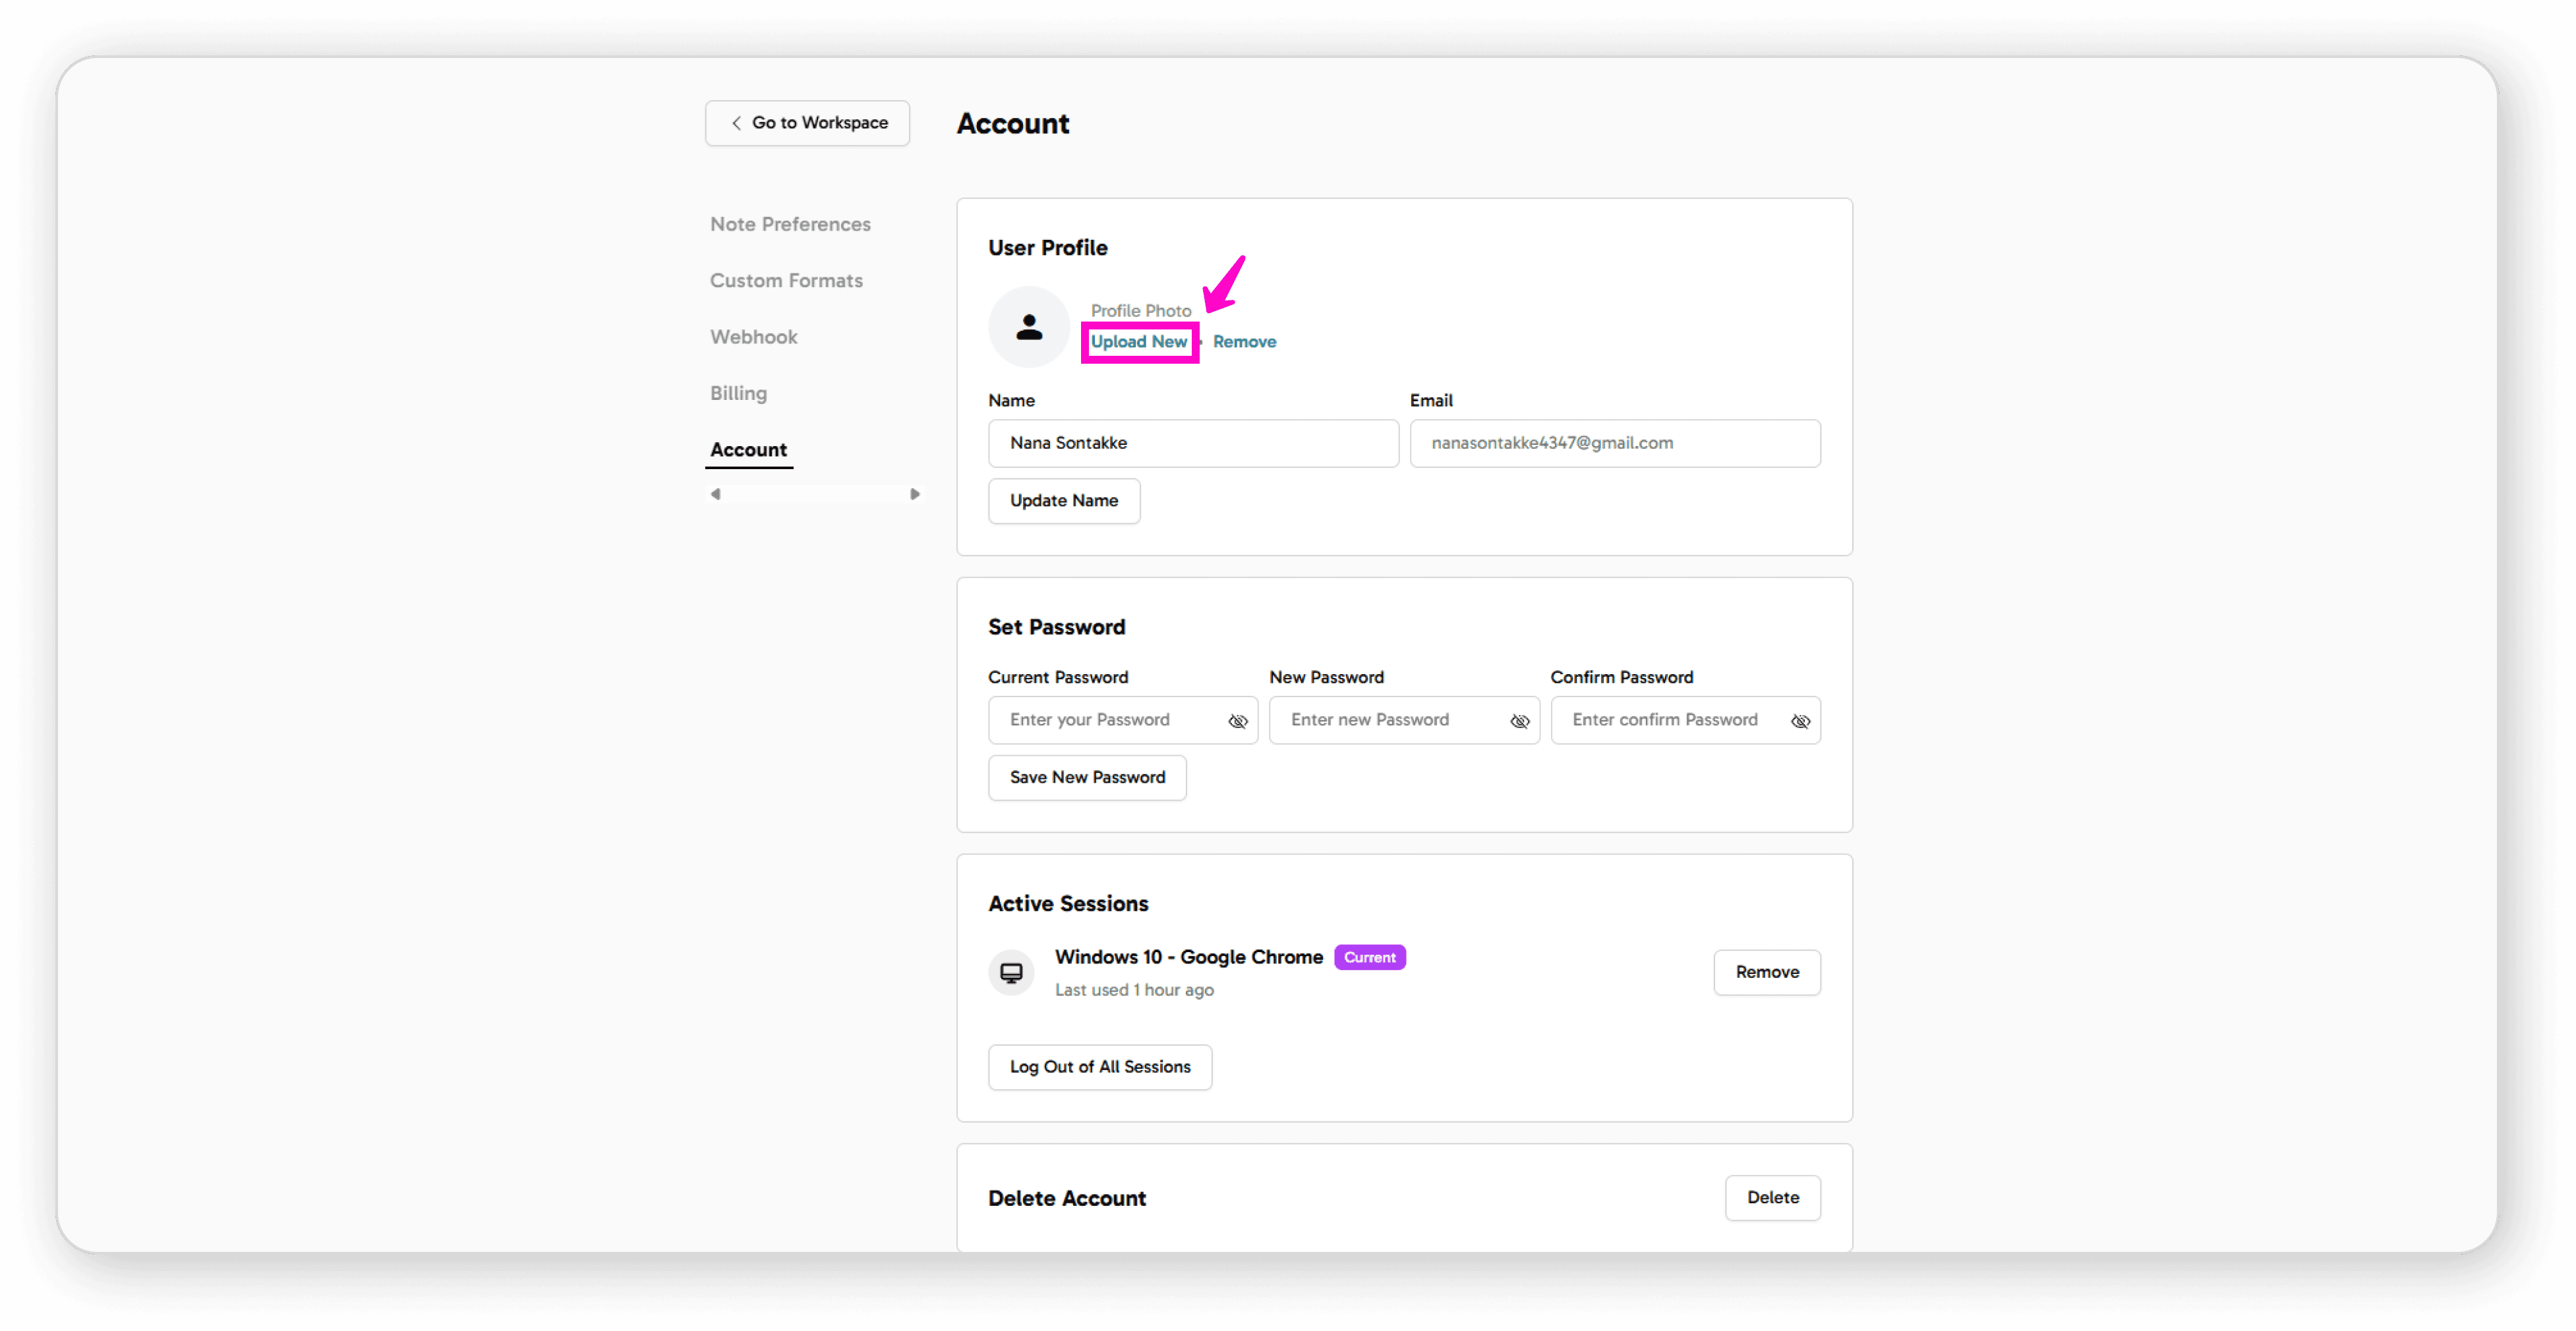Show the New Password field text
The image size is (2576, 1331).
(x=1519, y=720)
